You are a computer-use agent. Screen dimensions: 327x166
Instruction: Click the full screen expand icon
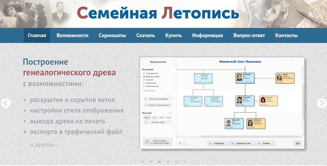pyautogui.click(x=146, y=122)
